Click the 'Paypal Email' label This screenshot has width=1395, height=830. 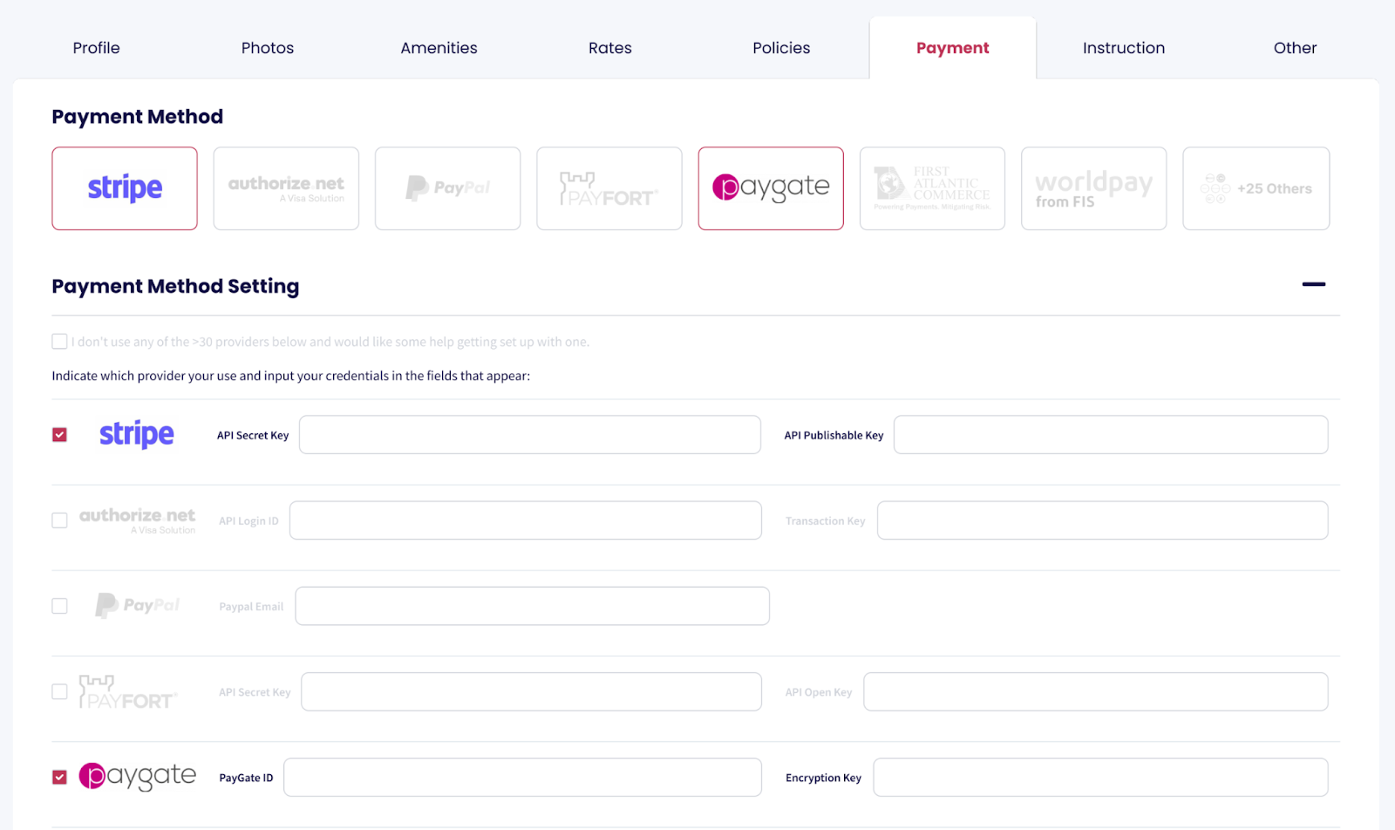point(251,607)
